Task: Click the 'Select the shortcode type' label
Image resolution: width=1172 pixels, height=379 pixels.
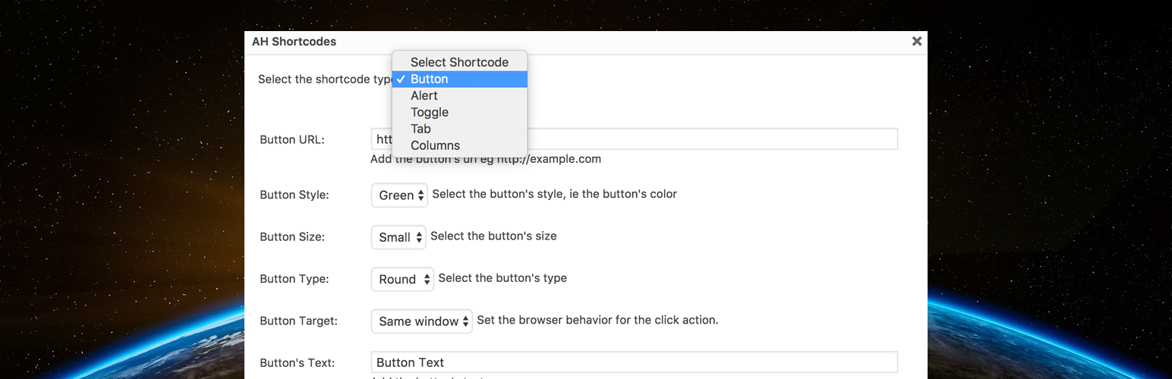Action: (x=325, y=80)
